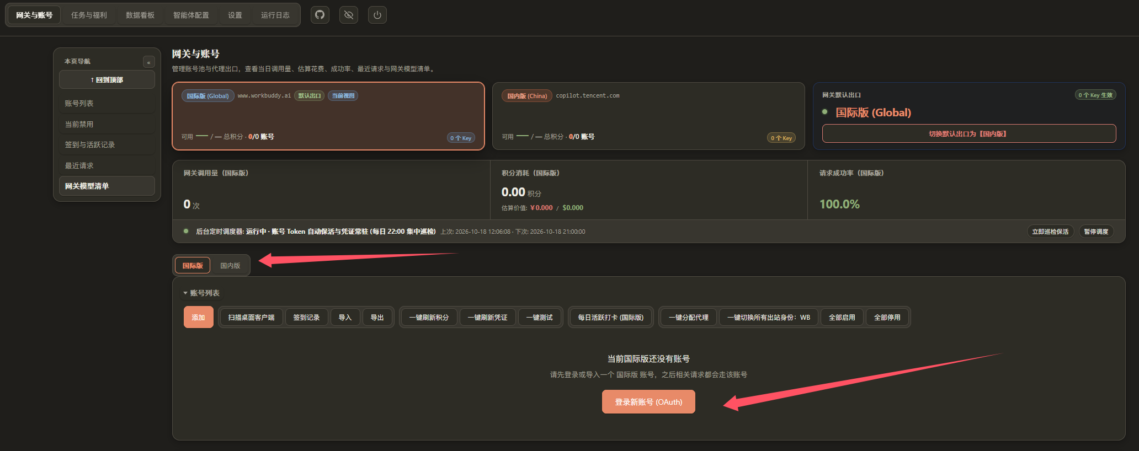1139x451 pixels.
Task: View the 运行日志 tab
Action: pyautogui.click(x=275, y=15)
